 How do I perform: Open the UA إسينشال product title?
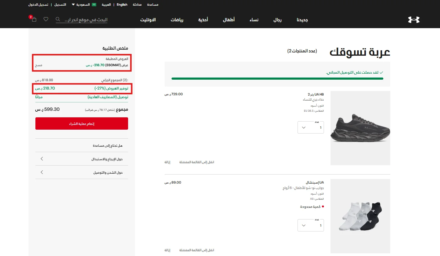[315, 182]
